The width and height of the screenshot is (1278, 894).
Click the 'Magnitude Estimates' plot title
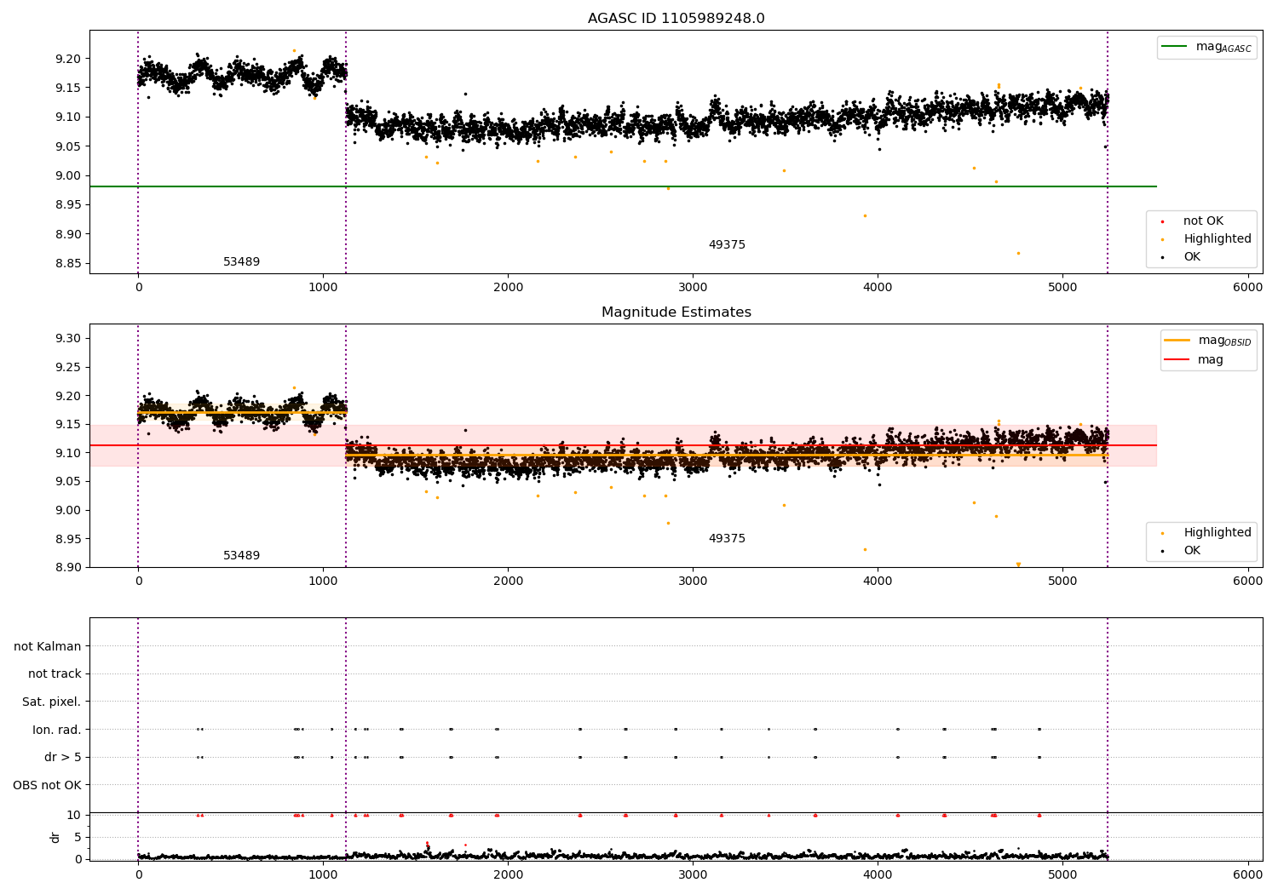pos(676,312)
